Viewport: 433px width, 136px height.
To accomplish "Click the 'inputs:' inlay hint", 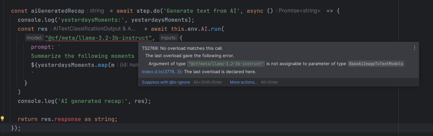I will click(x=169, y=38).
